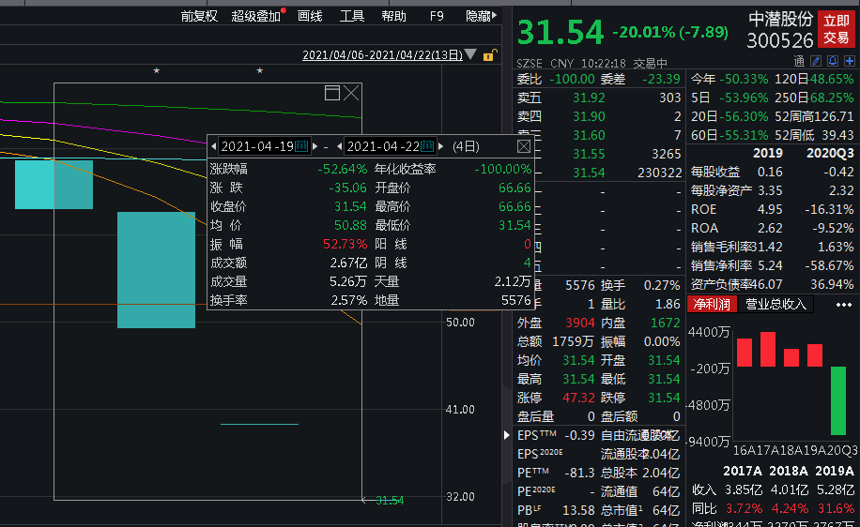This screenshot has height=527, width=860.
Task: Close the chart selection box X icon
Action: click(x=351, y=93)
